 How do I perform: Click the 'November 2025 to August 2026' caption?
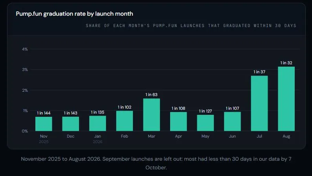pyautogui.click(x=61, y=159)
